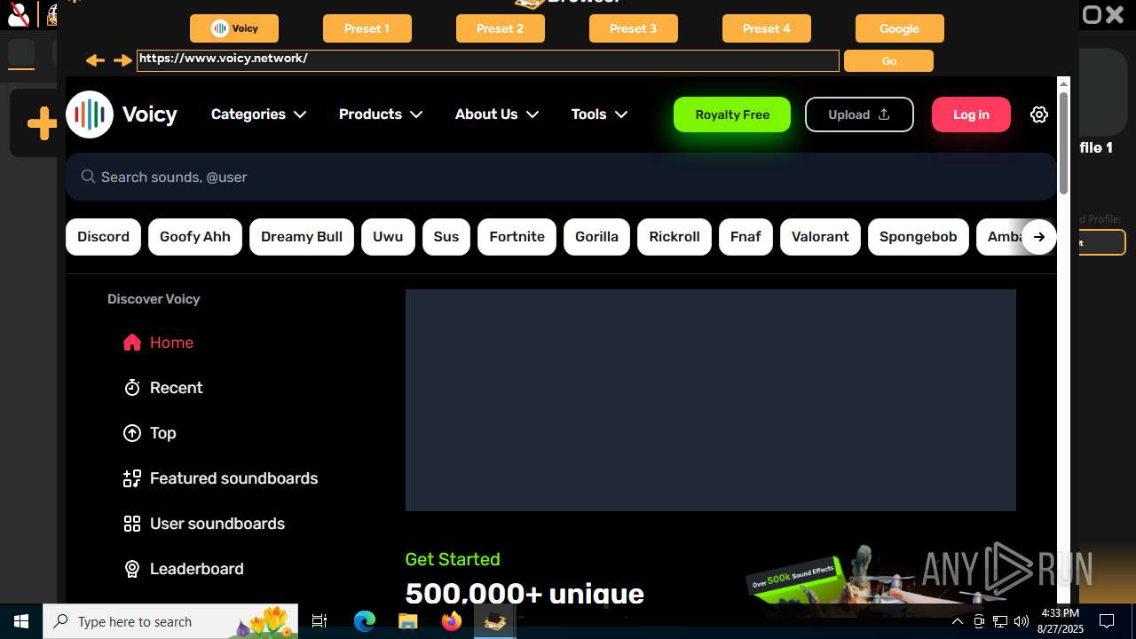Click the Go button

click(888, 60)
